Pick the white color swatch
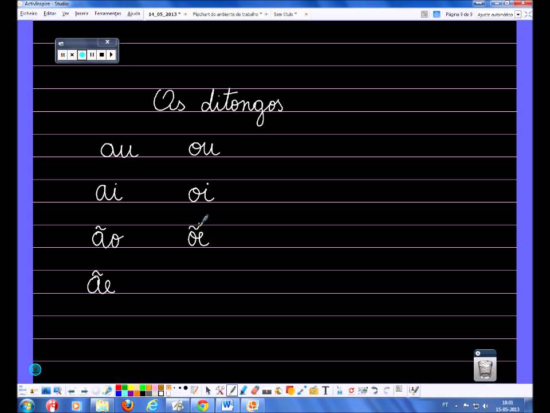Viewport: 550px width, 413px height. 161,393
